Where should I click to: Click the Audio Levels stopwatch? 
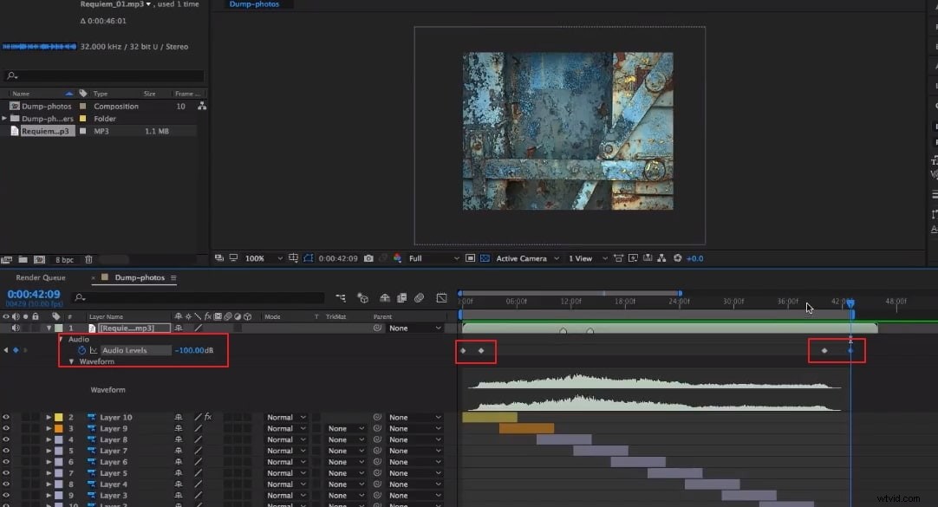click(82, 350)
